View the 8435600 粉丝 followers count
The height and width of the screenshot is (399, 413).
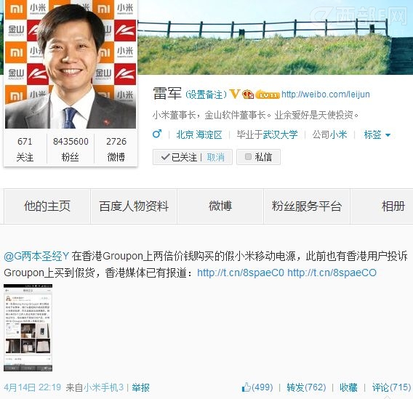(71, 149)
